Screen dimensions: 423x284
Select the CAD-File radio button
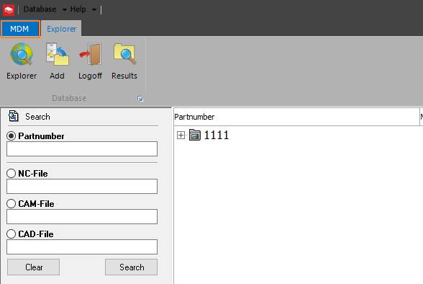point(11,234)
